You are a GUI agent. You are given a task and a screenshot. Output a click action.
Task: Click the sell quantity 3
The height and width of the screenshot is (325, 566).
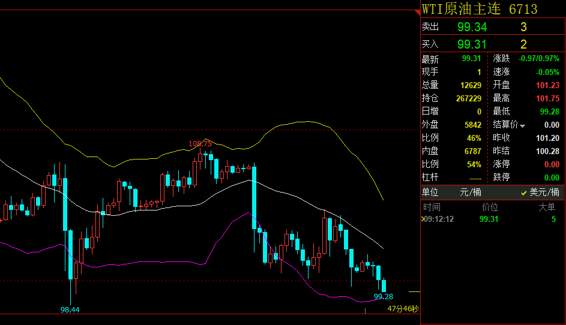[523, 27]
